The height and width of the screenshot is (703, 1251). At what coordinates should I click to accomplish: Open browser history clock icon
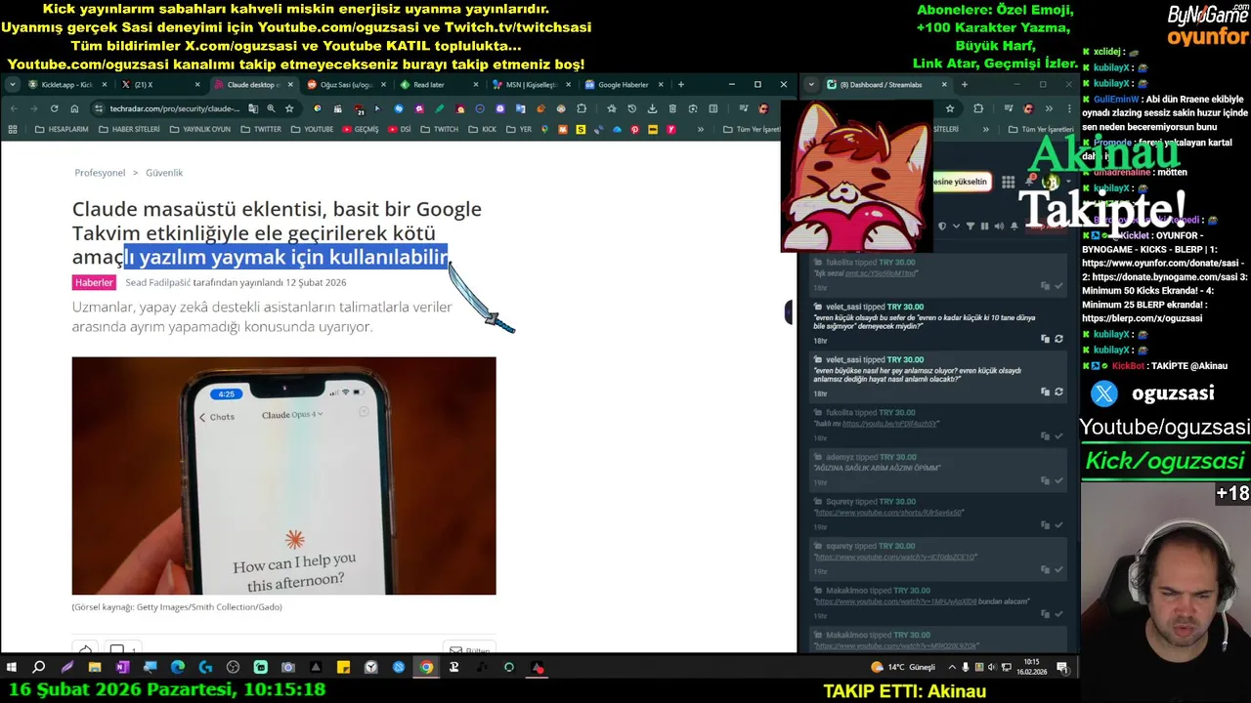631,108
